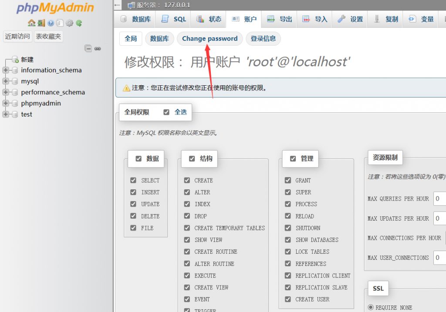The width and height of the screenshot is (446, 312).
Task: Click the MAX QUERIES PER HOUR input field
Action: 439,199
